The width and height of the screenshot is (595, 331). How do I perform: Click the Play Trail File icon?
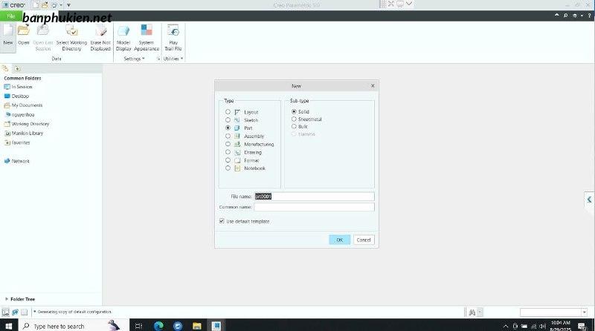pos(173,31)
